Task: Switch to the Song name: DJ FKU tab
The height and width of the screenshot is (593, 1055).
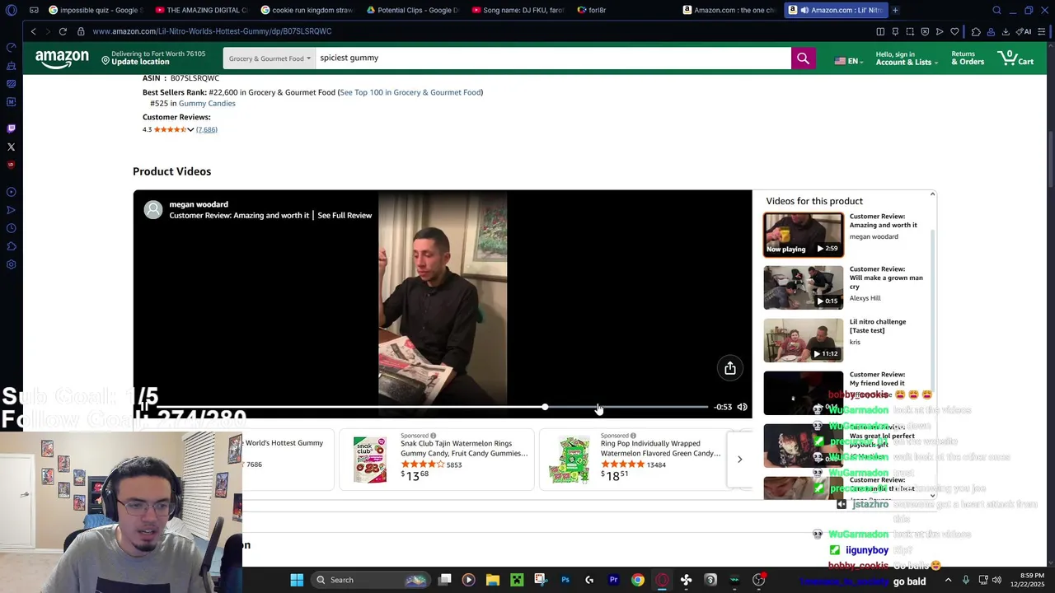Action: pyautogui.click(x=518, y=10)
